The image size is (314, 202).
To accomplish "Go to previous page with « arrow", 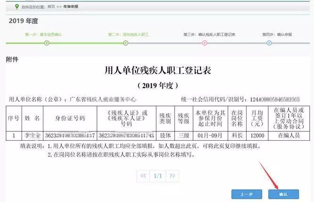I will pyautogui.click(x=143, y=176).
